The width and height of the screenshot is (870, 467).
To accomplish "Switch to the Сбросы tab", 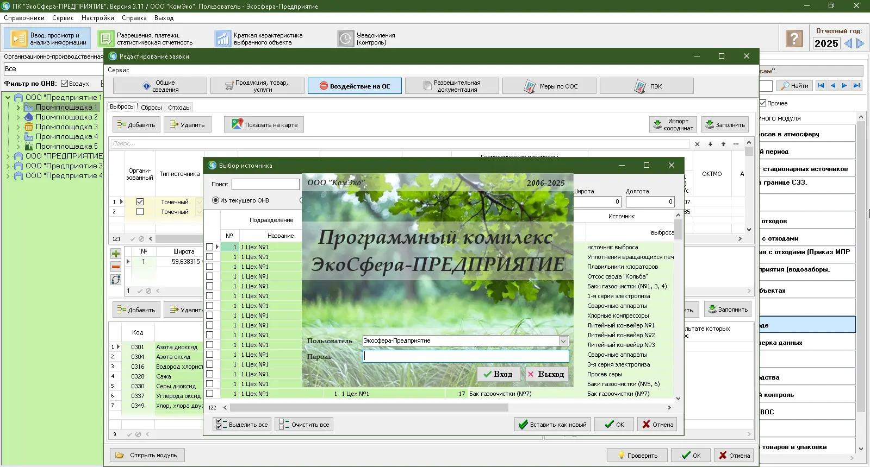I will click(x=151, y=108).
